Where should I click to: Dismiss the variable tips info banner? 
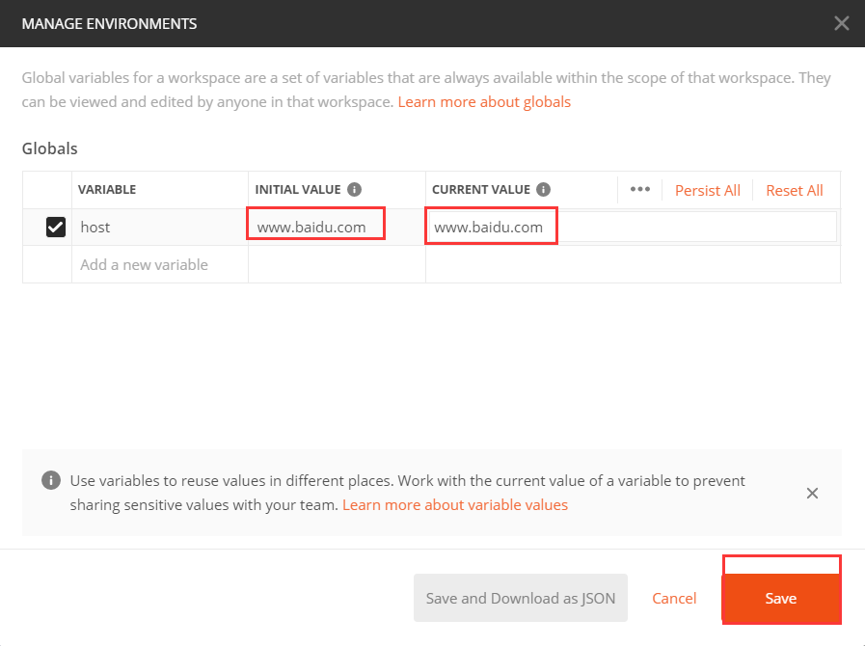812,493
